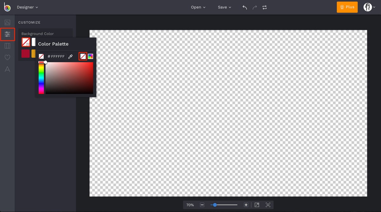
Task: Click the heart-shaped Favorites icon
Action: pyautogui.click(x=8, y=57)
